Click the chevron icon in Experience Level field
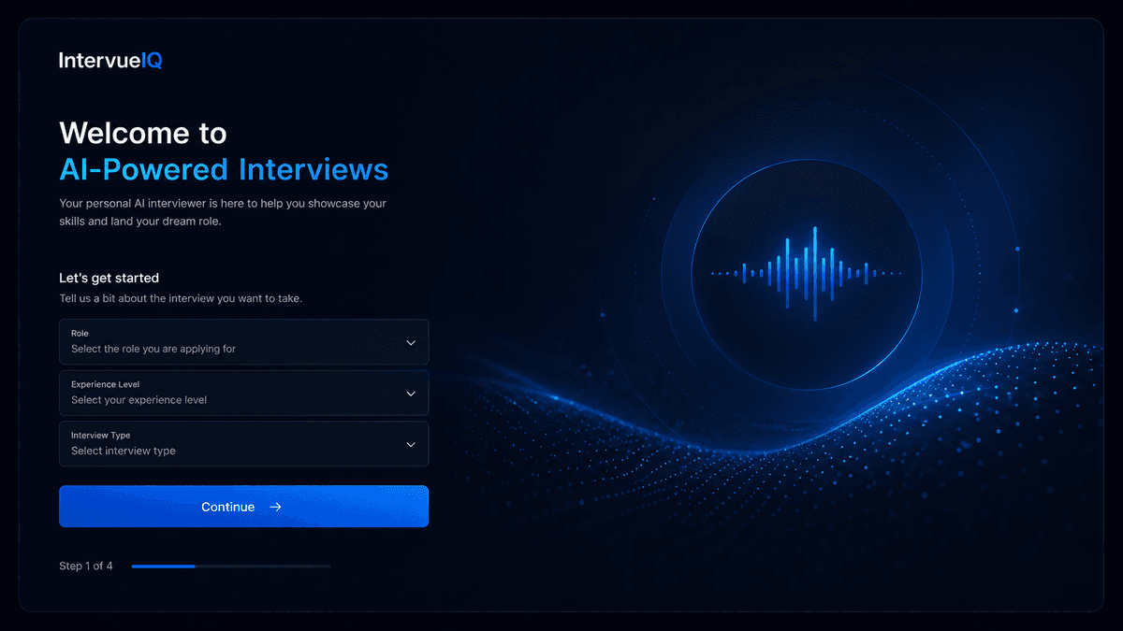The width and height of the screenshot is (1123, 631). 411,394
